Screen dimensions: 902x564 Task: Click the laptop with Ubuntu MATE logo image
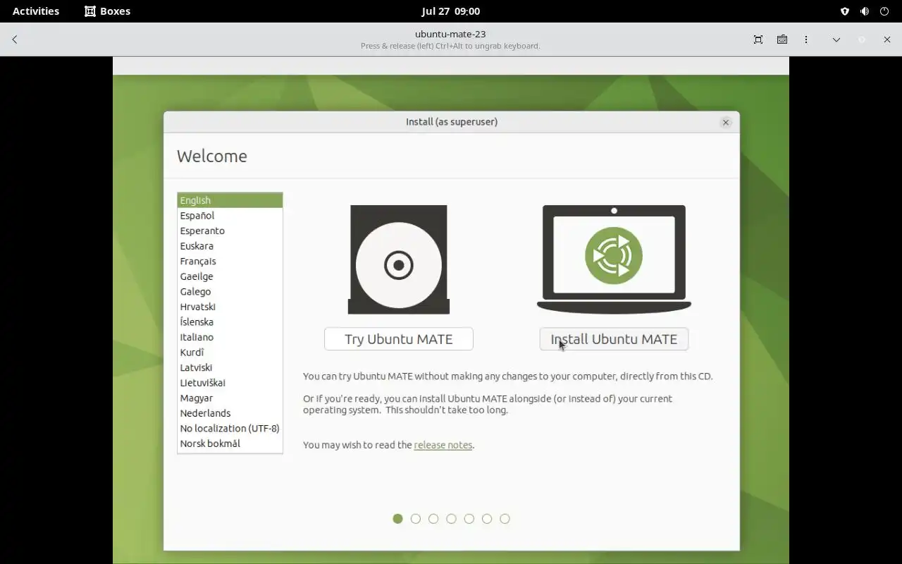click(x=614, y=259)
